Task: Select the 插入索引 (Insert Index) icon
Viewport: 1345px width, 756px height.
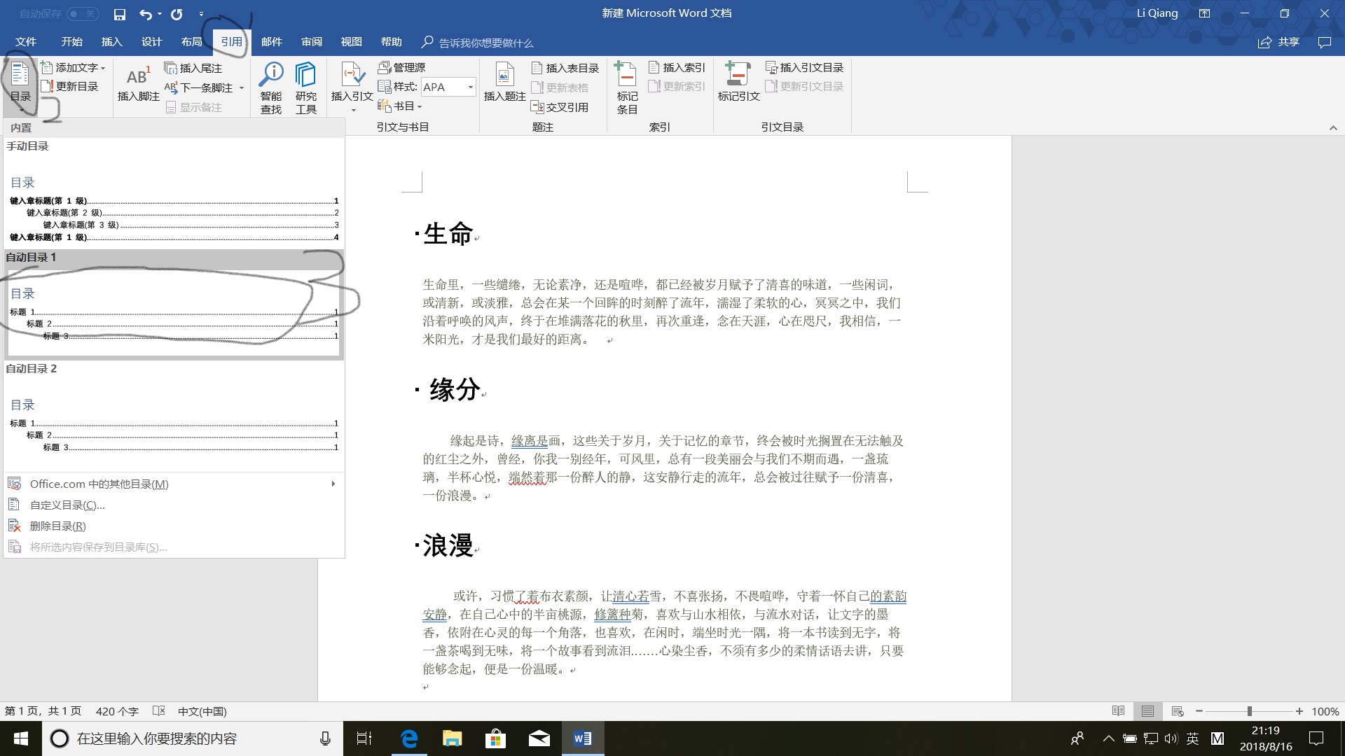Action: click(x=677, y=67)
